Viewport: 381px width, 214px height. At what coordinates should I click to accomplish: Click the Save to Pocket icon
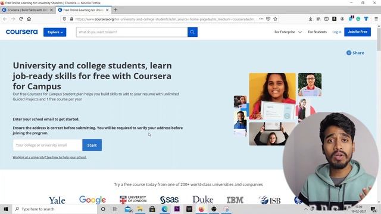coord(268,19)
